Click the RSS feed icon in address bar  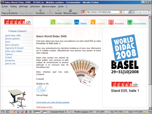[x=121, y=12]
